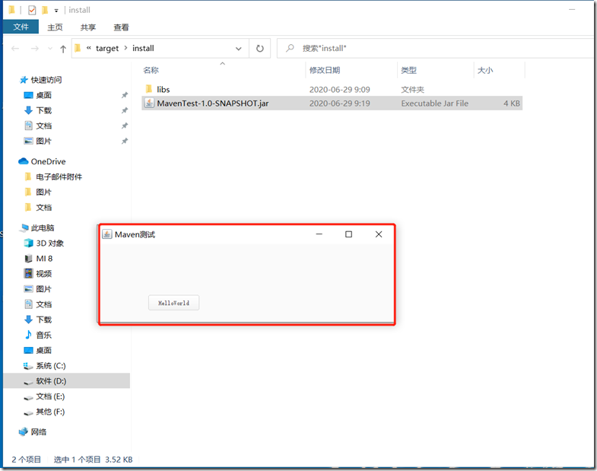
Task: Click modified date 2020-06-29 9:19
Action: [x=339, y=103]
